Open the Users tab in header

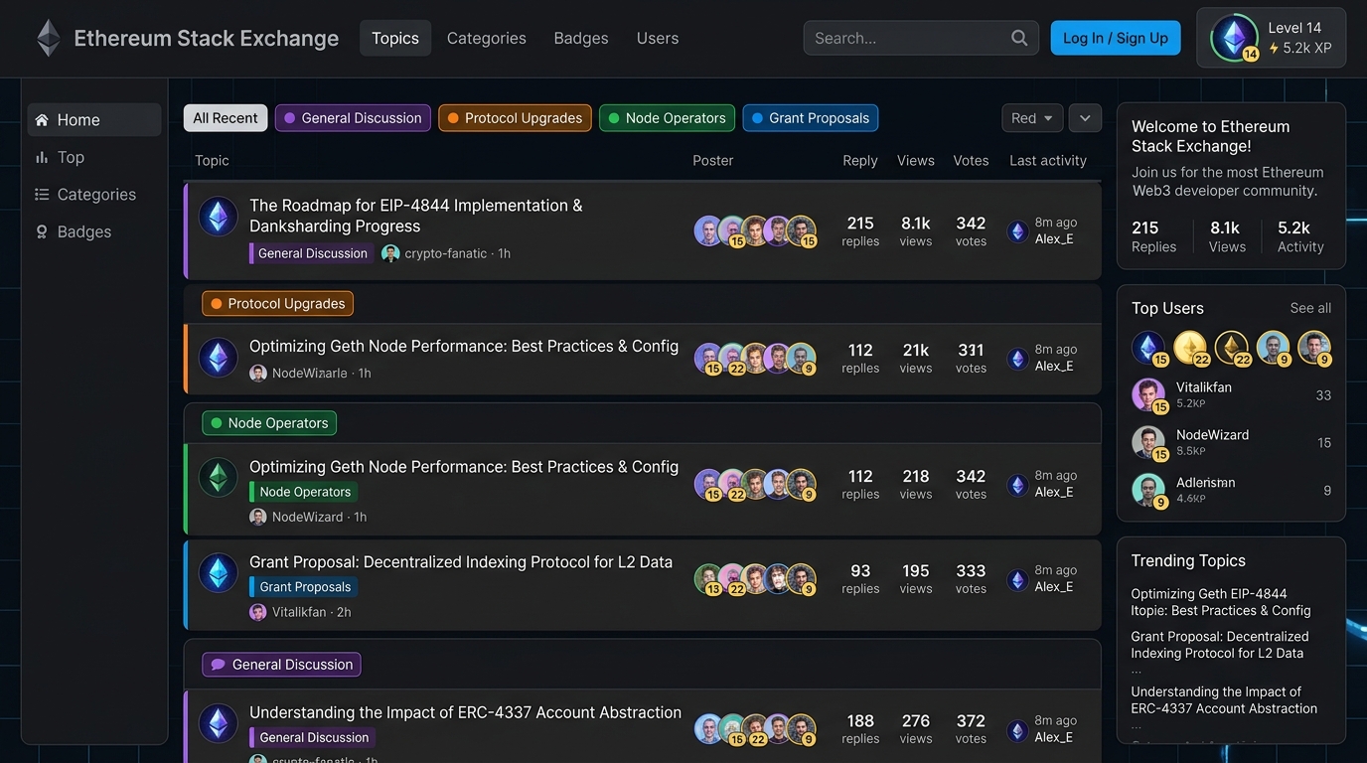pyautogui.click(x=658, y=38)
